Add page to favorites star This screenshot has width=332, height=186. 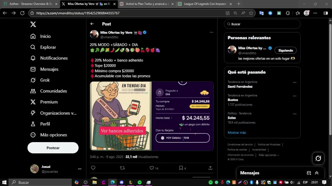251,13
